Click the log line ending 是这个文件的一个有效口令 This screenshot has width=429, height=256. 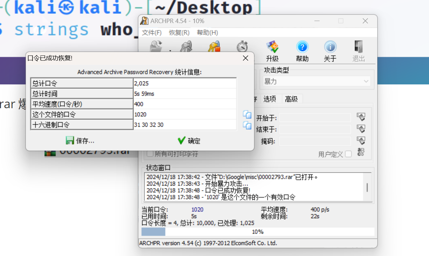(x=221, y=197)
